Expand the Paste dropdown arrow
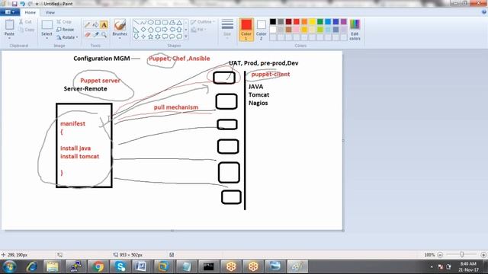The height and width of the screenshot is (274, 488). coord(9,38)
